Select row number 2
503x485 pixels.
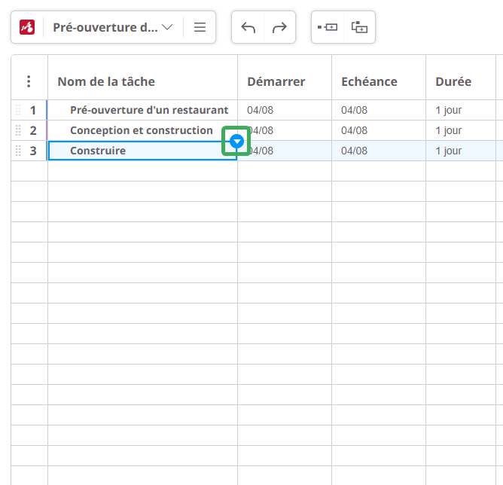coord(33,130)
